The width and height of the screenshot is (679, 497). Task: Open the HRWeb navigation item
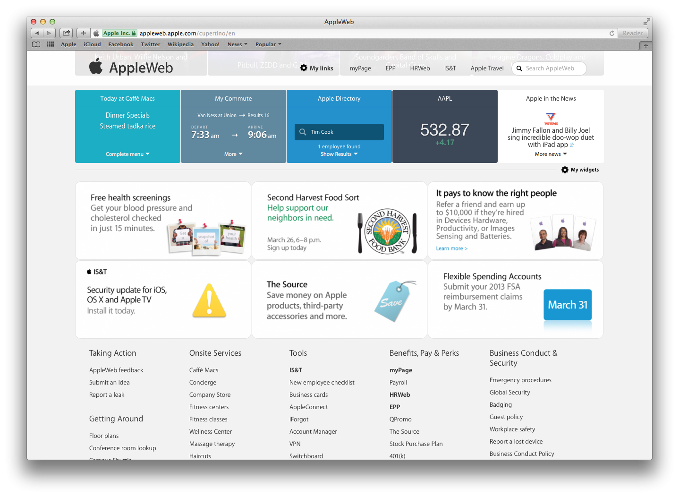[x=420, y=69]
